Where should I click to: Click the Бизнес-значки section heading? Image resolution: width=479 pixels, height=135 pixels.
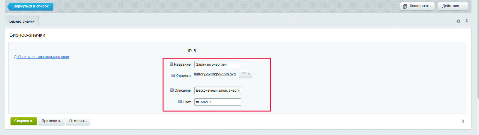[27, 35]
